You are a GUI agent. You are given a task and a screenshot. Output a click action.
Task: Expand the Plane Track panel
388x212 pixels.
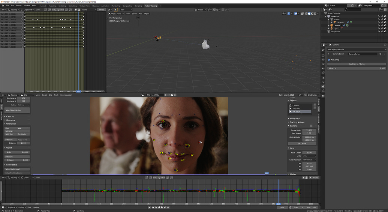[295, 119]
